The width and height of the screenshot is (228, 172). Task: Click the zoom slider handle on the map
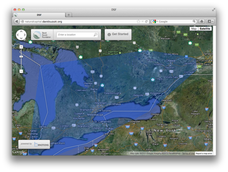pos(21,57)
